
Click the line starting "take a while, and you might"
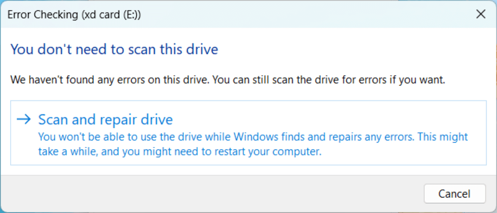(116, 151)
